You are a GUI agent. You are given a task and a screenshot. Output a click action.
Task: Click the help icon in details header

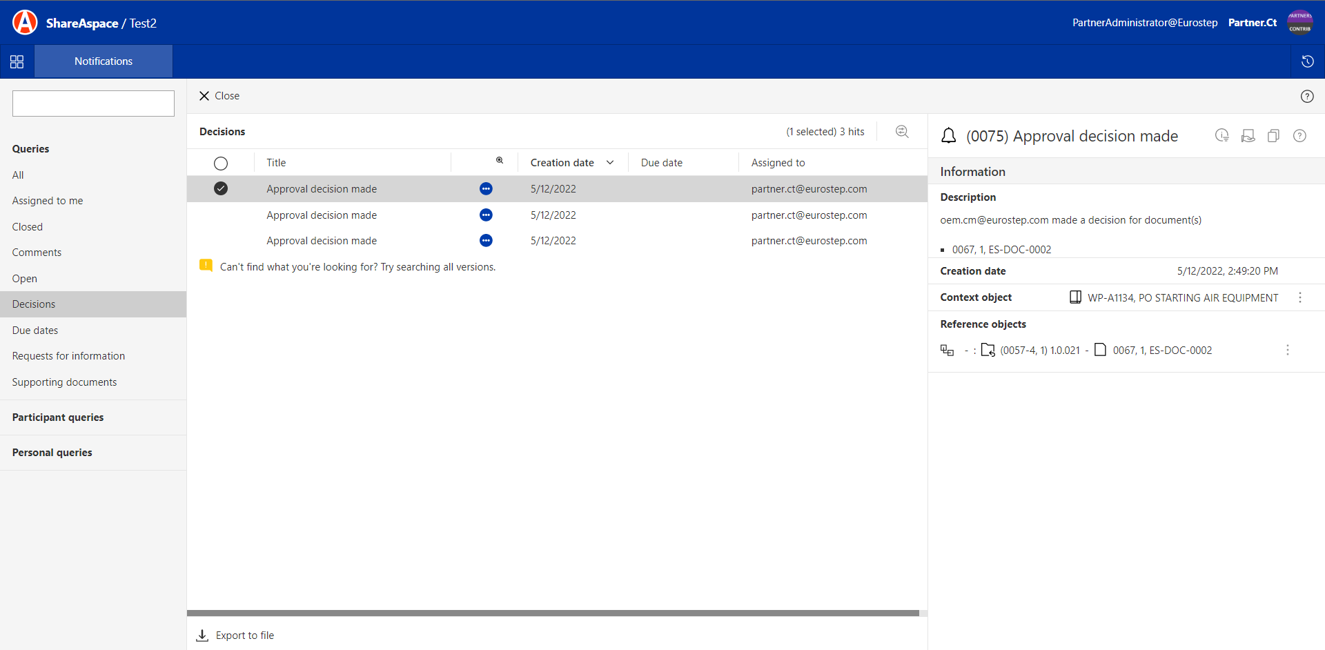1299,136
